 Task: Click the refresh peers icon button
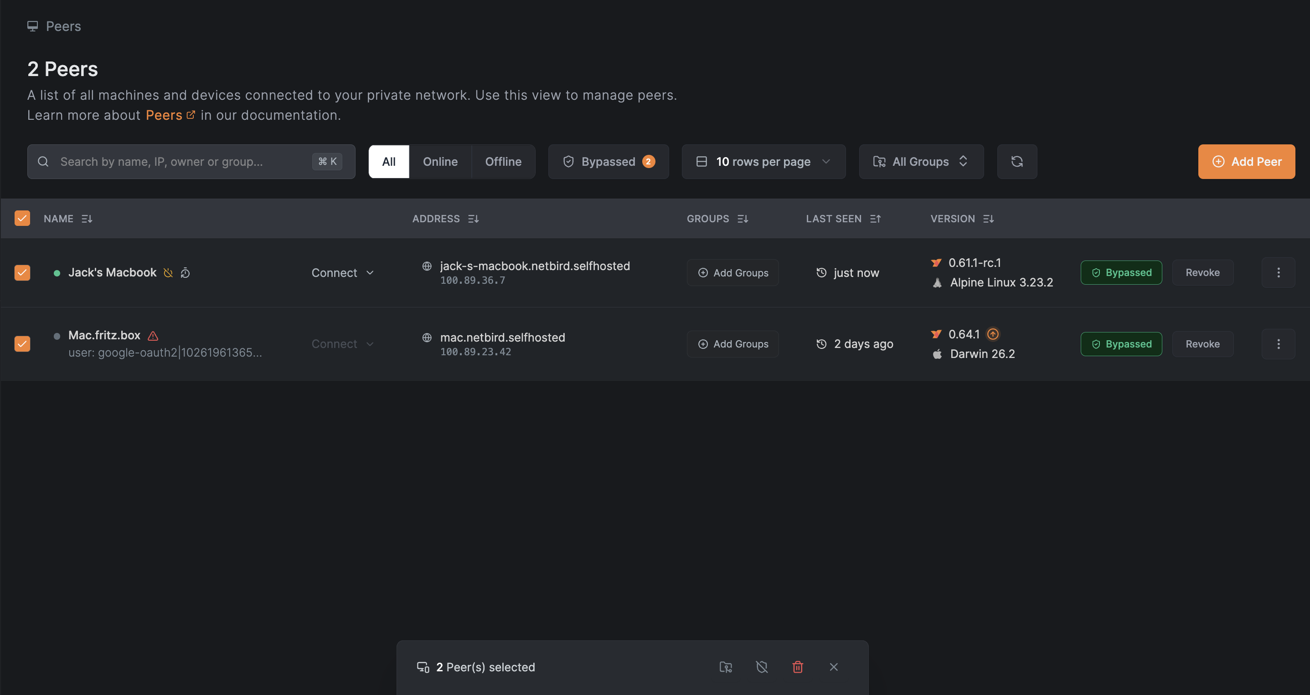coord(1016,162)
